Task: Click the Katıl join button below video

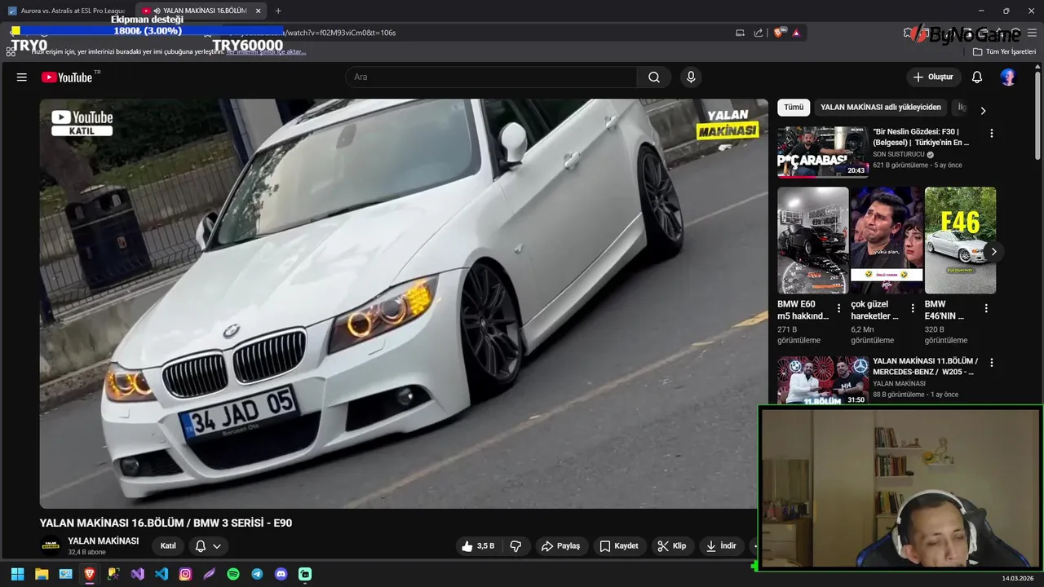Action: 168,546
